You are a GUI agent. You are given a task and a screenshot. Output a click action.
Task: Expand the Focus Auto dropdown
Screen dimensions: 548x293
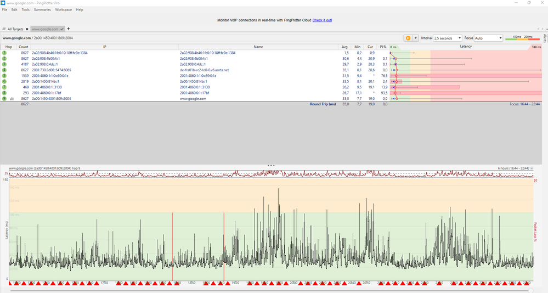pyautogui.click(x=488, y=38)
